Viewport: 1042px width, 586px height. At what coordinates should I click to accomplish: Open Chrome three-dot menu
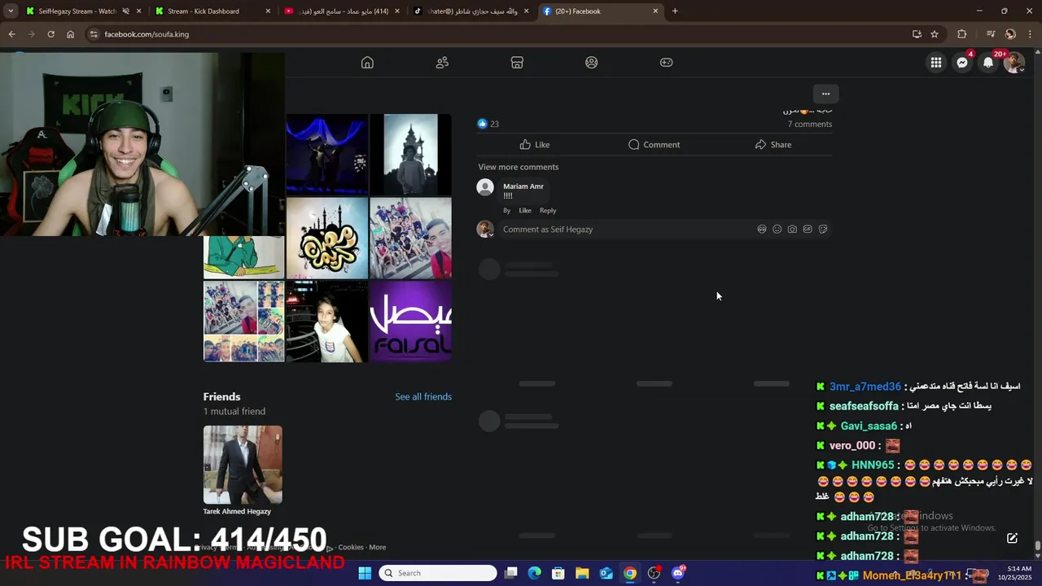[1030, 34]
